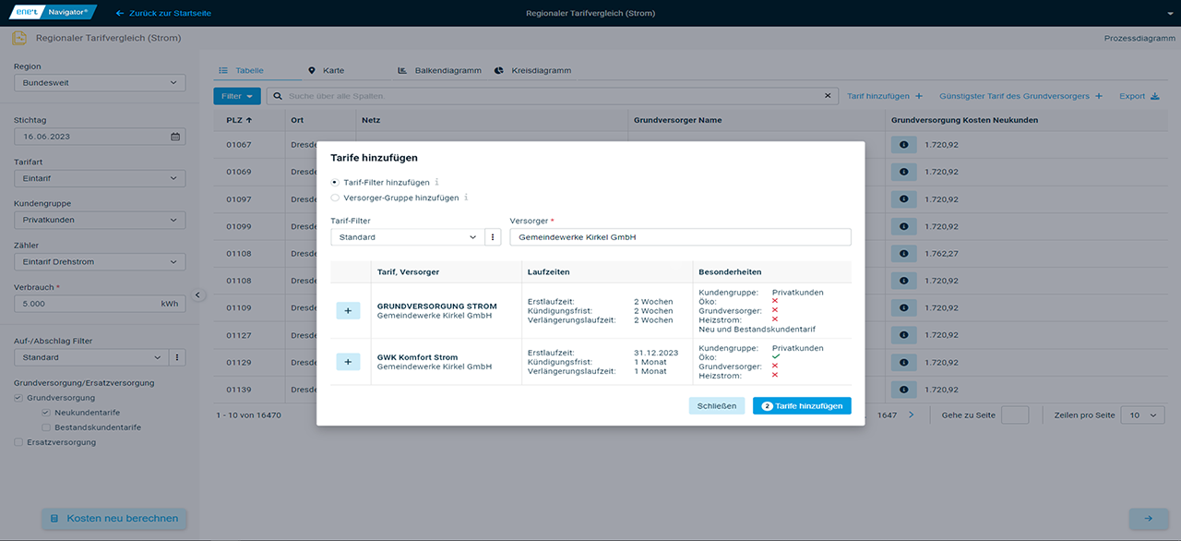Select Tarif-Filter hinzufügen radio button
Screen dimensions: 1181x541
click(x=335, y=183)
